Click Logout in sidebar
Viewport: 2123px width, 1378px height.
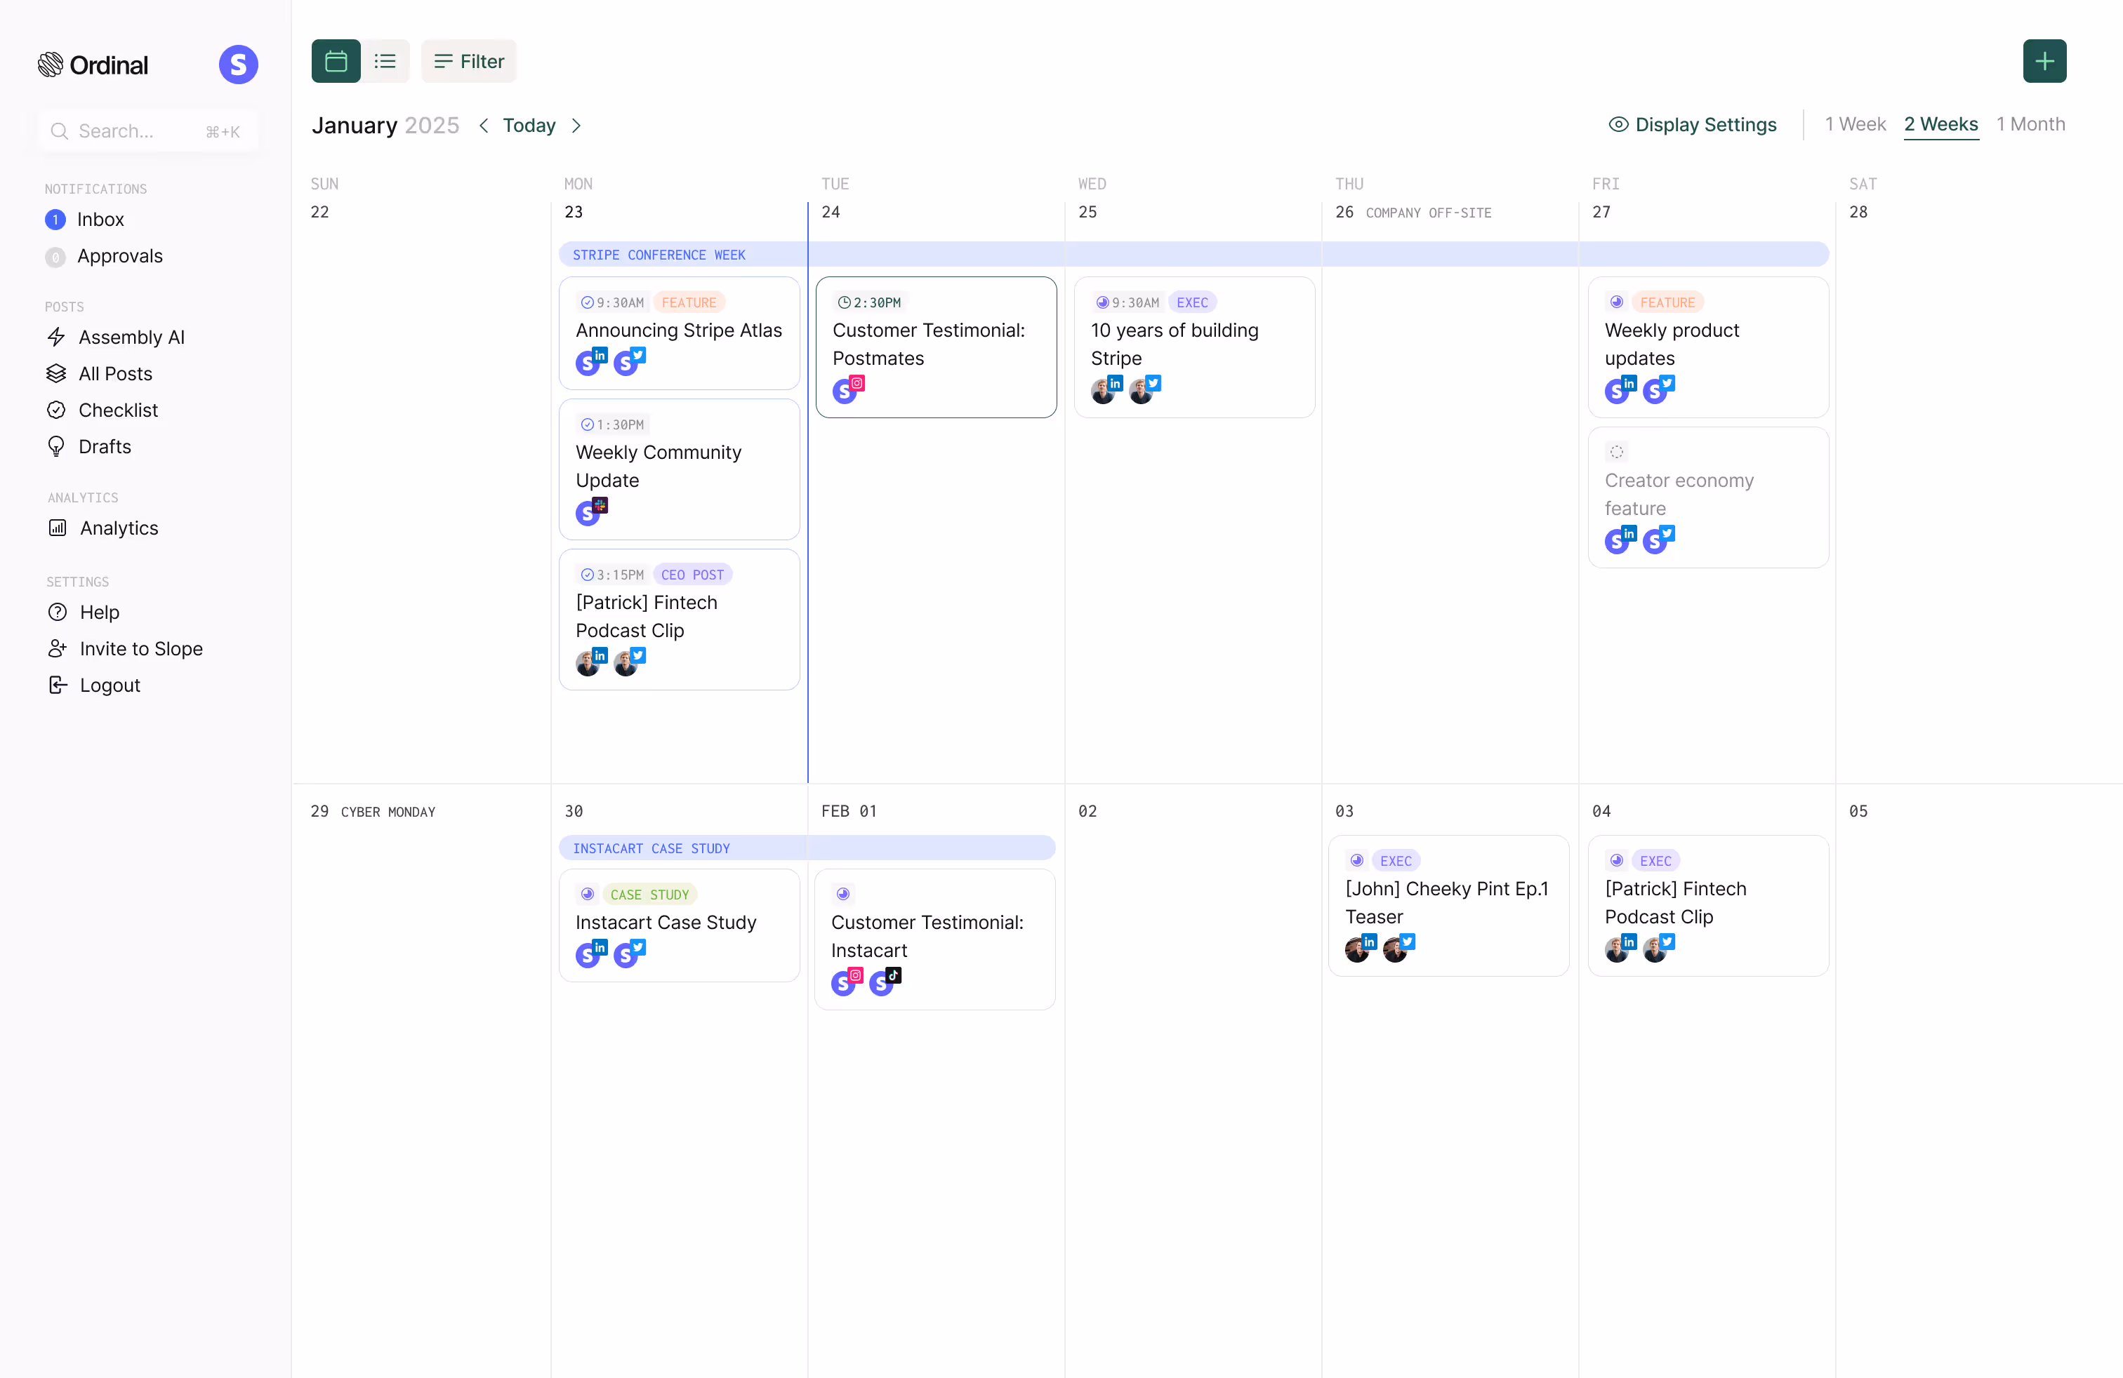click(x=109, y=685)
